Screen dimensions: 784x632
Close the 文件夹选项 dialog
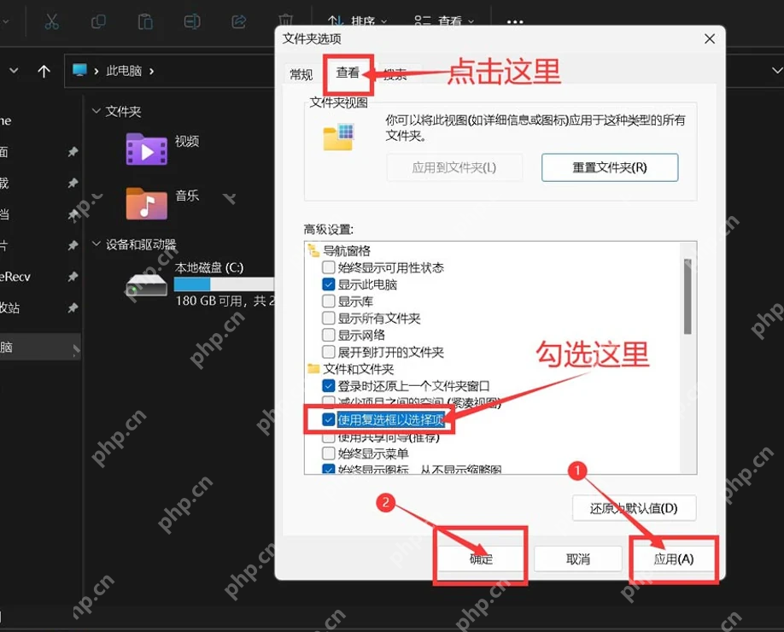710,39
